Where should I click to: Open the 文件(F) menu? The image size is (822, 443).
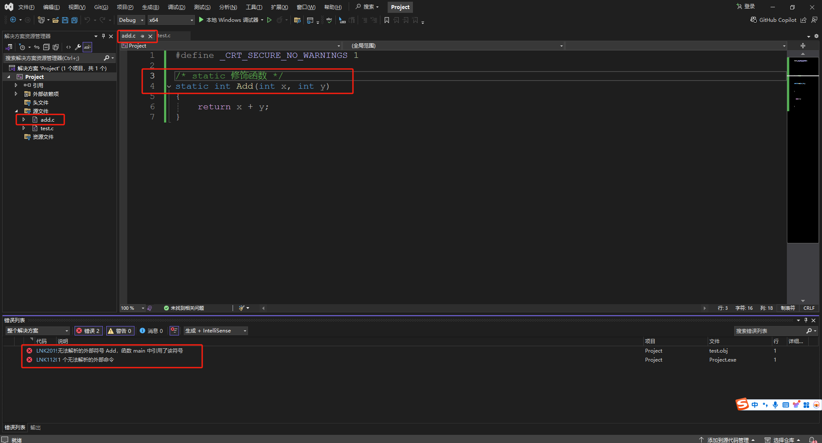tap(26, 7)
